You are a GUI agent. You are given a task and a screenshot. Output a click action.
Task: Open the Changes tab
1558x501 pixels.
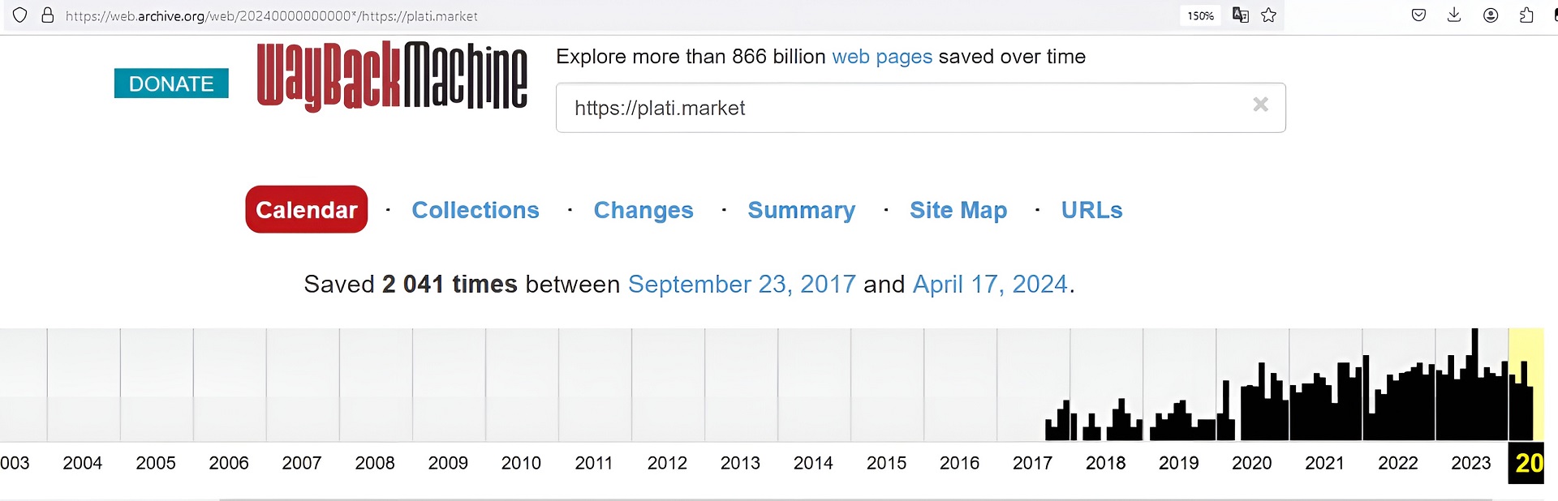tap(643, 210)
